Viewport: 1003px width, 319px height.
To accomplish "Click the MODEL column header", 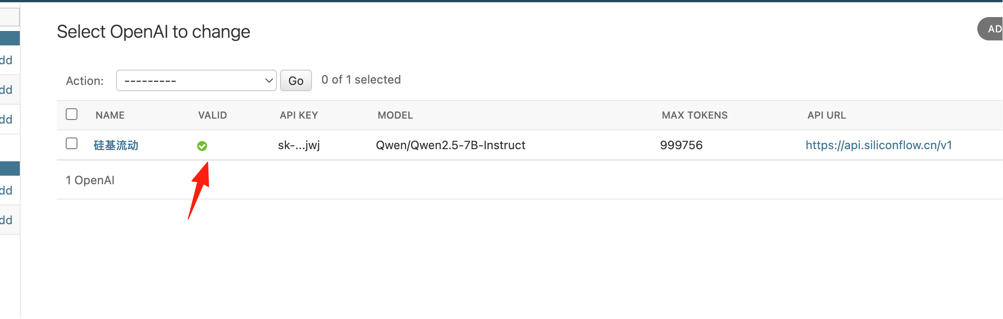I will pos(395,115).
